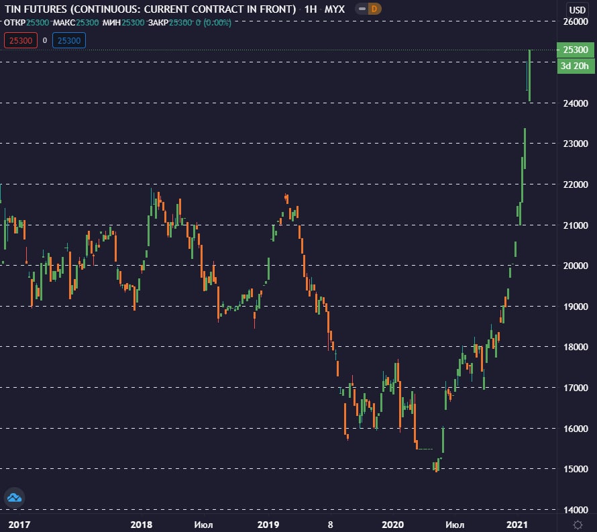Click the 2019 time axis label

(268, 525)
